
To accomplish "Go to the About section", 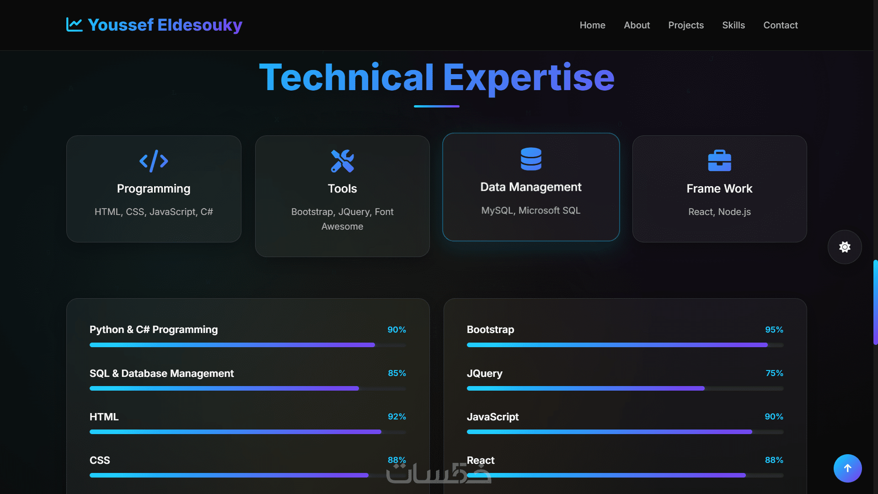I will (x=637, y=25).
